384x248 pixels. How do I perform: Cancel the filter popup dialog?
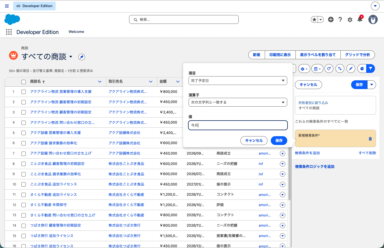(254, 141)
